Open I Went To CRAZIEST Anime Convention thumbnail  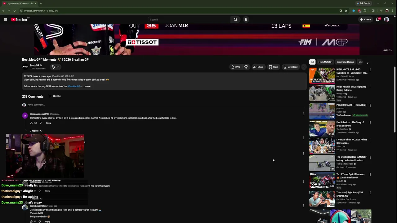point(322,146)
